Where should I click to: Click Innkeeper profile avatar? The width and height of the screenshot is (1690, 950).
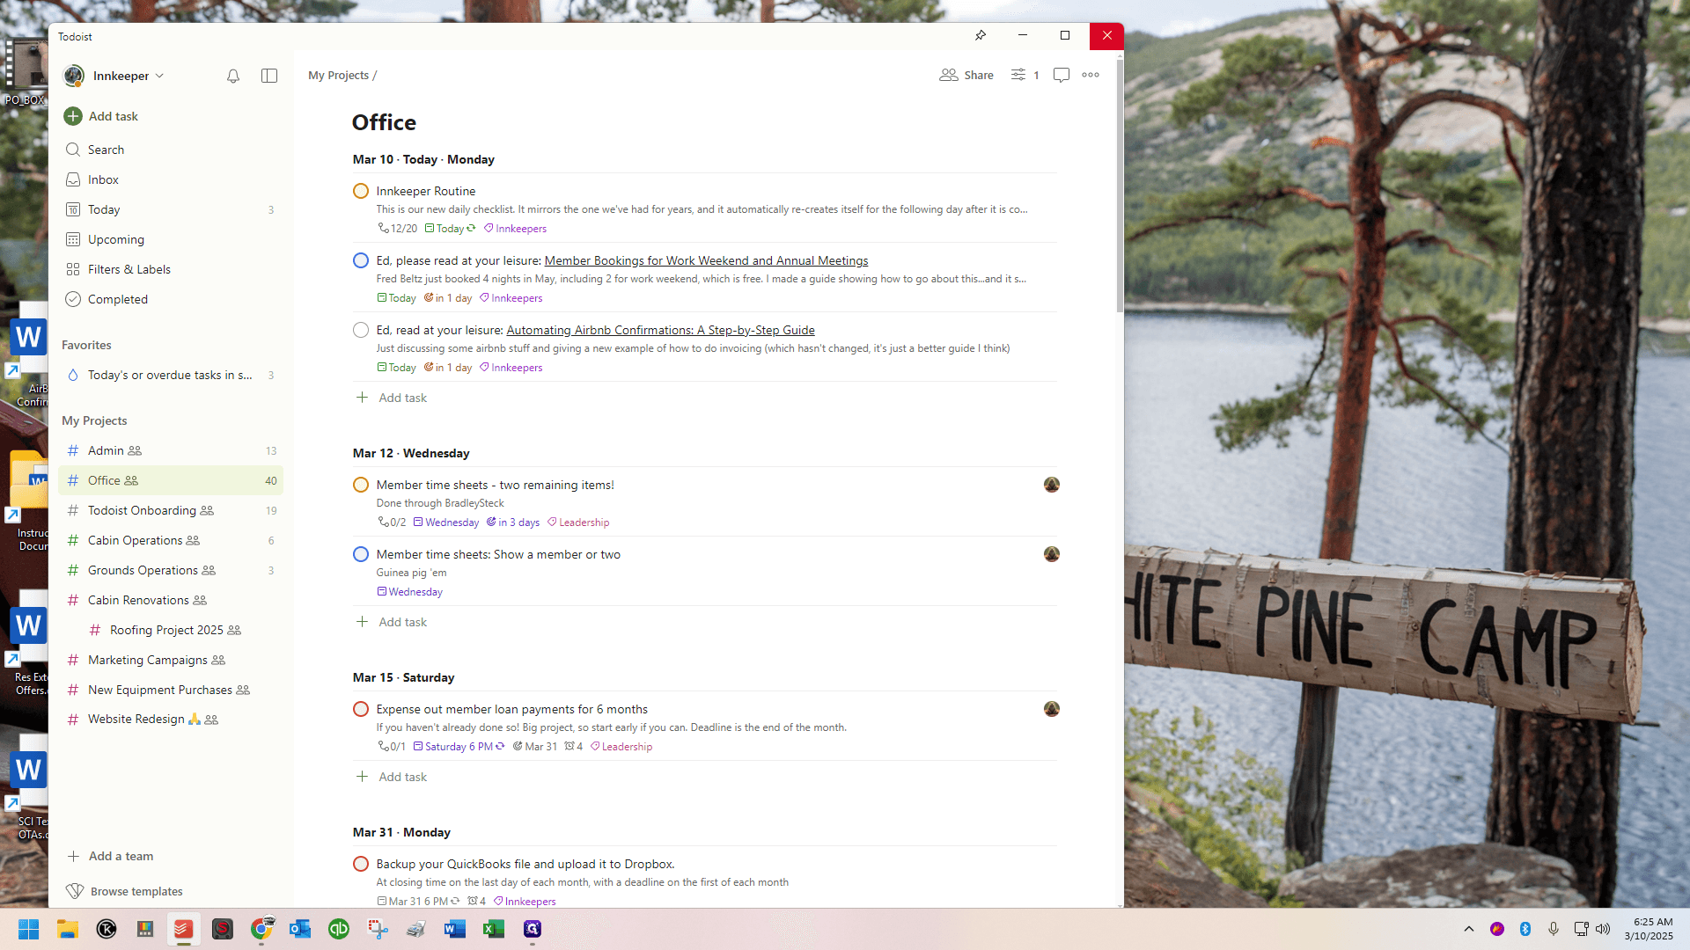(x=74, y=76)
